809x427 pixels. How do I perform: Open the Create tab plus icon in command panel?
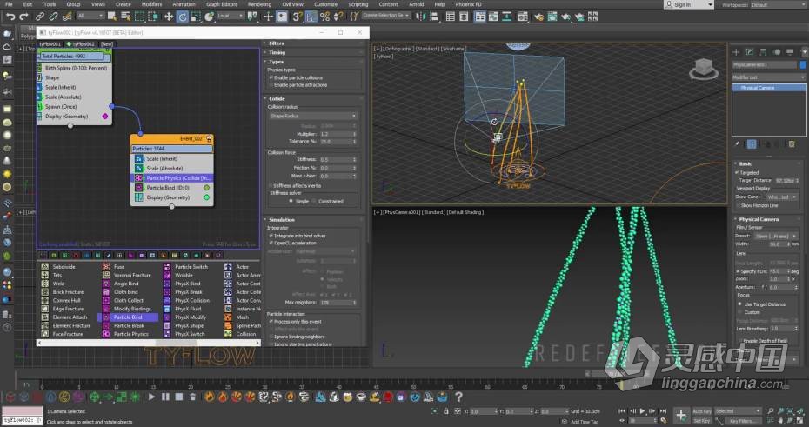click(736, 52)
